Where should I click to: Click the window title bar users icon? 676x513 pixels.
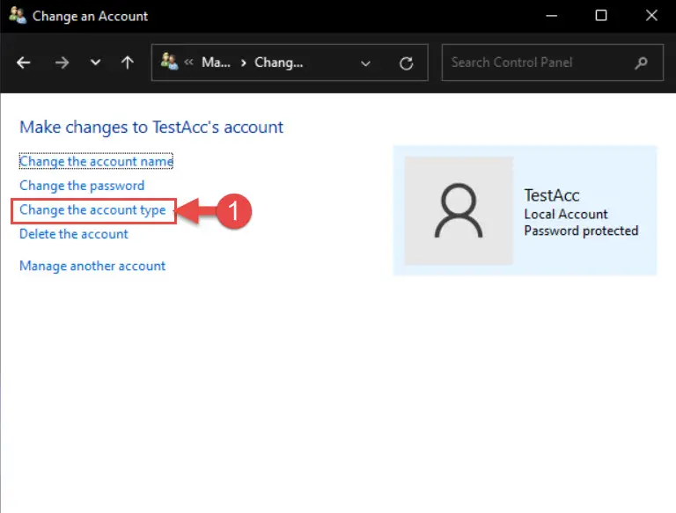(18, 16)
